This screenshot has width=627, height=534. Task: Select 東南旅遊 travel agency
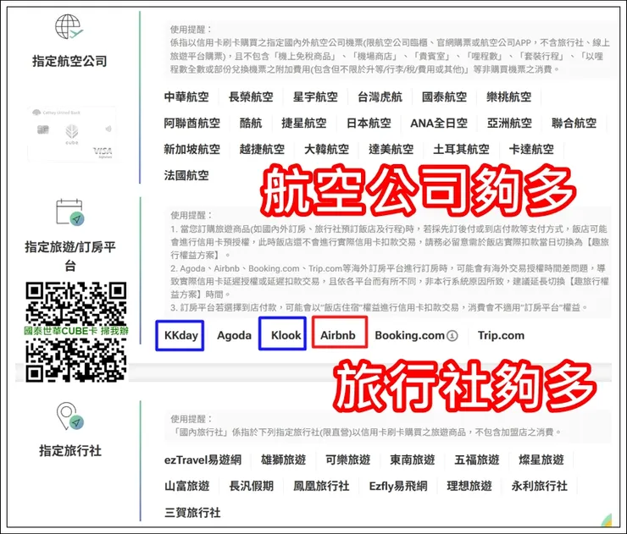413,460
